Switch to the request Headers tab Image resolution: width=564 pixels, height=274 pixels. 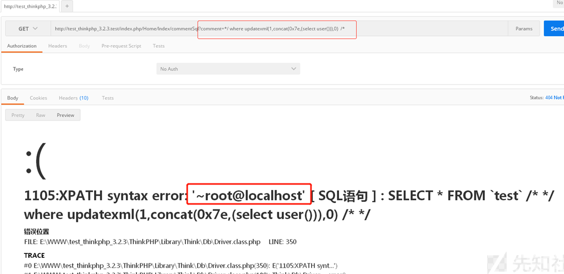57,46
